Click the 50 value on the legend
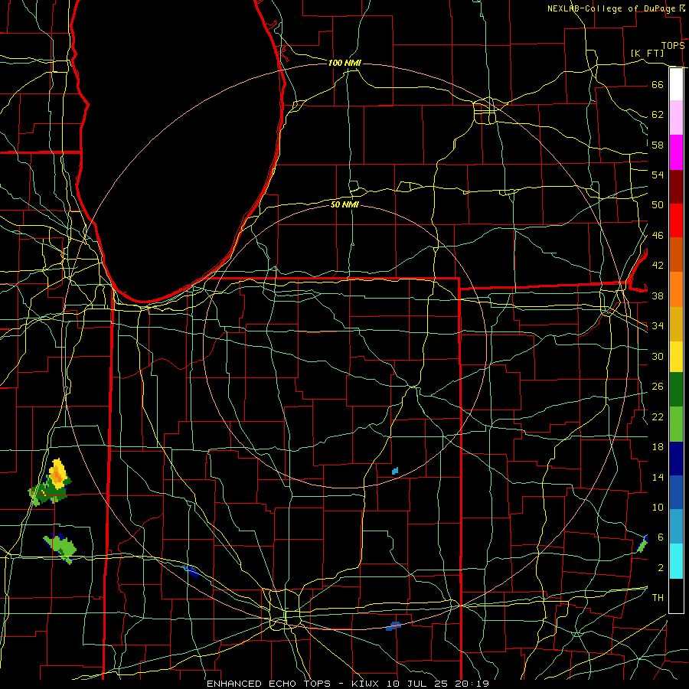 658,204
